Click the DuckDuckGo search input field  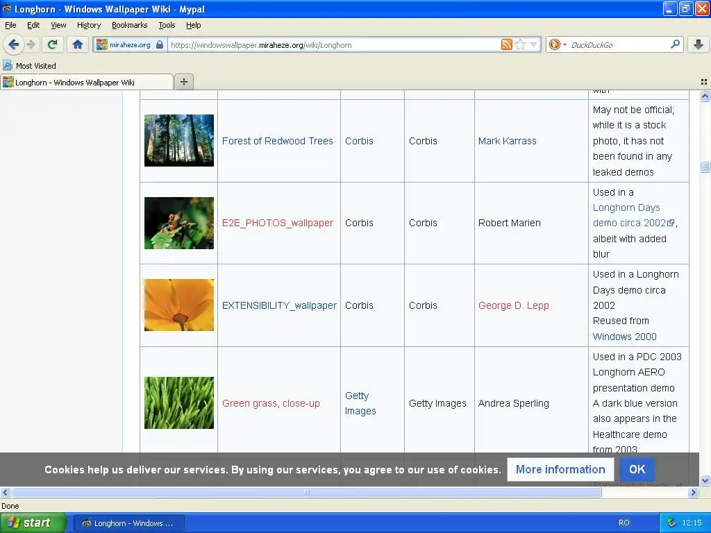(x=618, y=45)
